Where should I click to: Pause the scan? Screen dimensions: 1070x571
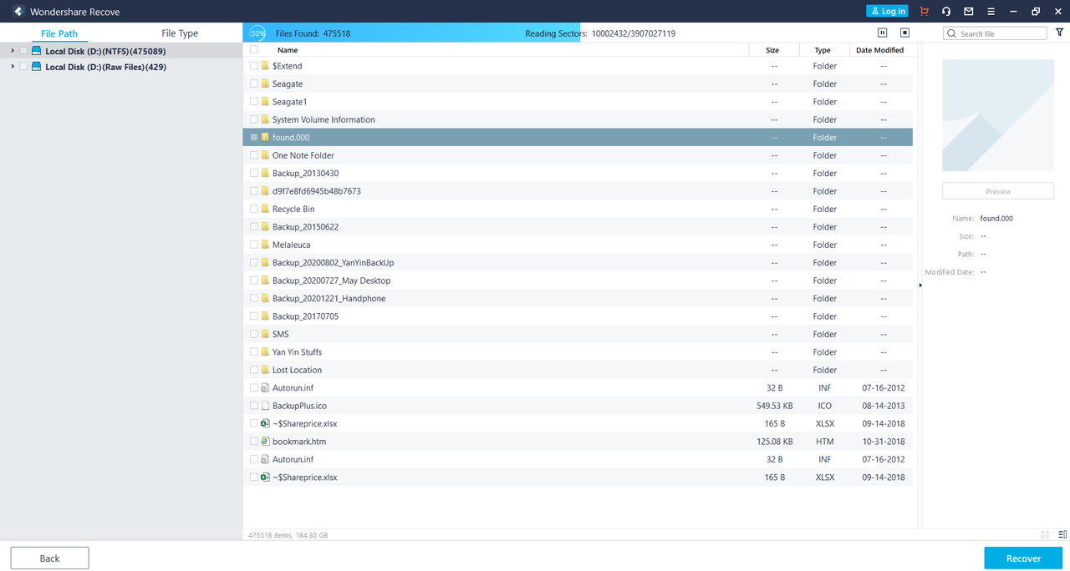[882, 33]
